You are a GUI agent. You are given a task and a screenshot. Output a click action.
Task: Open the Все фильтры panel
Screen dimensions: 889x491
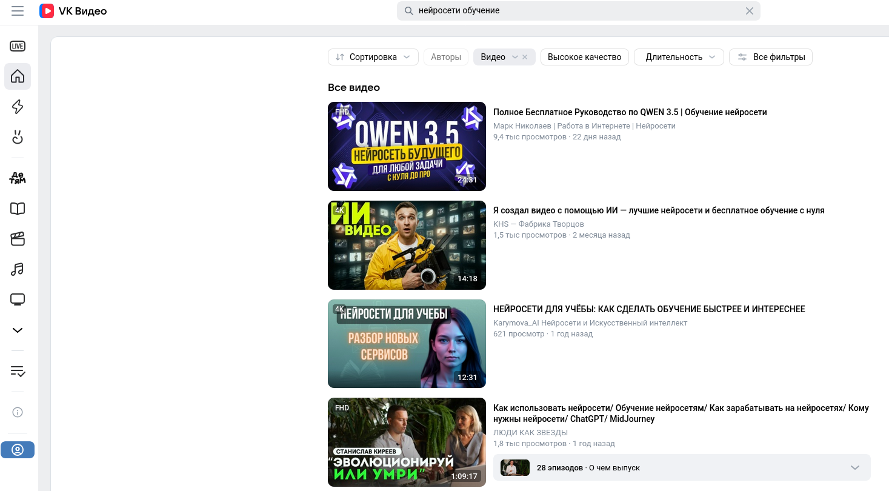(x=770, y=57)
